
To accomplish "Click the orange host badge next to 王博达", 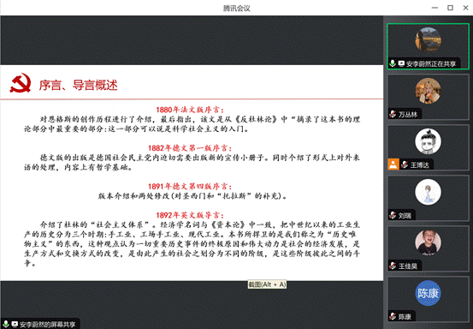I will point(393,164).
